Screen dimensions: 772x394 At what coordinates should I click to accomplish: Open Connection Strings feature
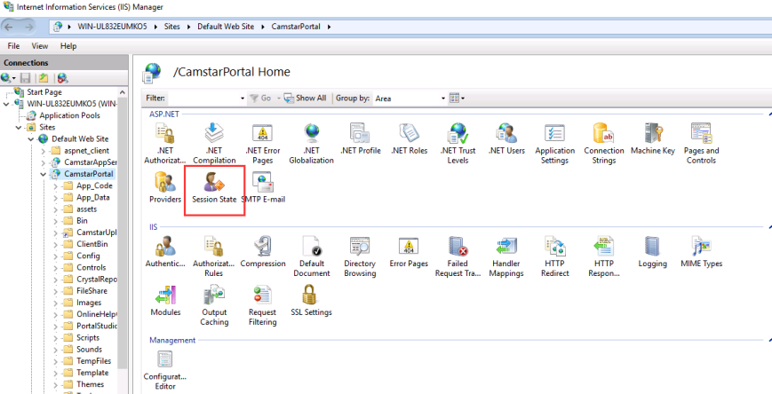coord(603,143)
